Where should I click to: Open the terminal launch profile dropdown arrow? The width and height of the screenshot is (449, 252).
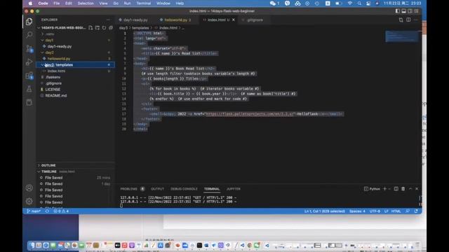[390, 189]
